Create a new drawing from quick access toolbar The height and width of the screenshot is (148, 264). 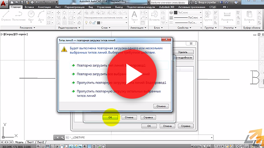pyautogui.click(x=12, y=2)
